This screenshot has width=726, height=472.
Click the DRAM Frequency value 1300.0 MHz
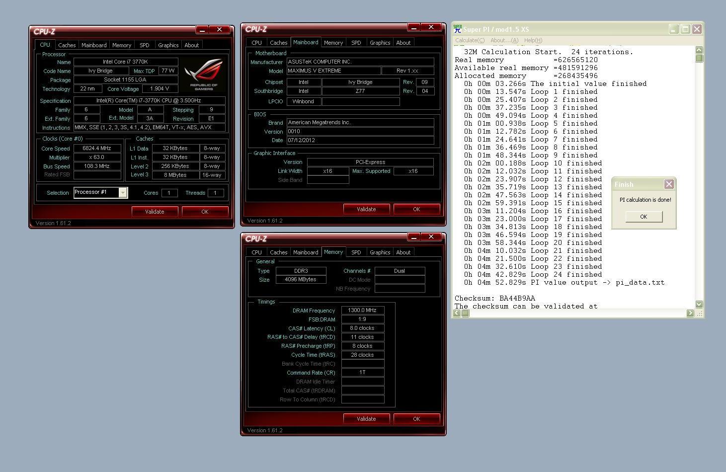pos(363,311)
